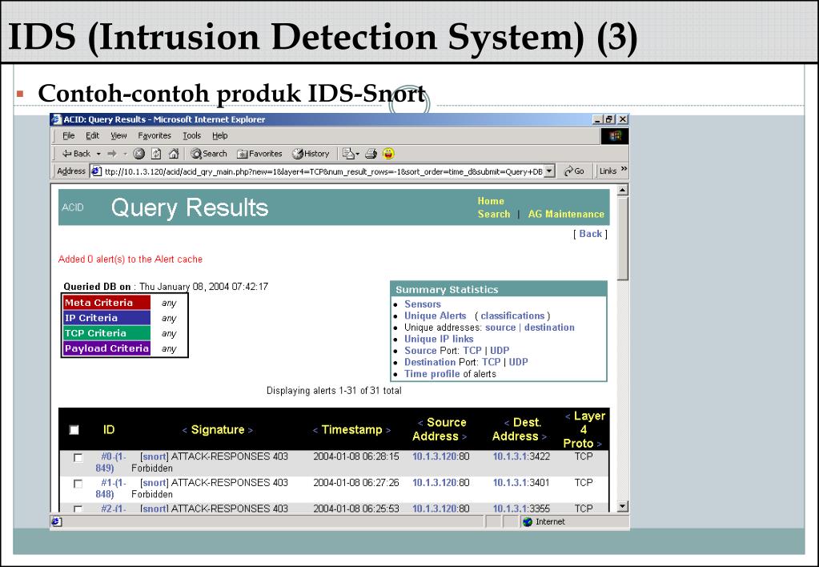Viewport: 819px width, 567px height.
Task: Click the Edit page toolbar icon
Action: pyautogui.click(x=348, y=154)
